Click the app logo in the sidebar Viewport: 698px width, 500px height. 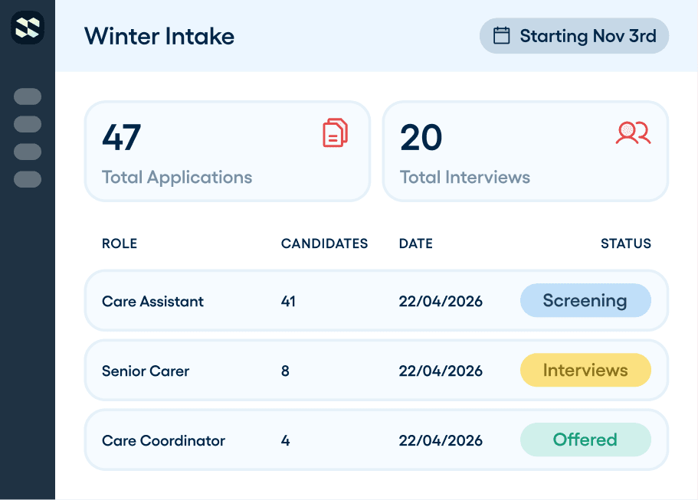pos(28,28)
